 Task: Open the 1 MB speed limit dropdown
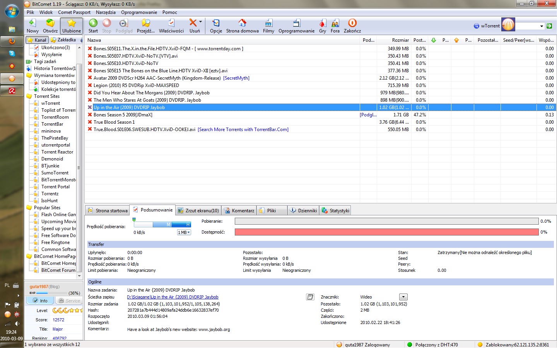pos(184,232)
